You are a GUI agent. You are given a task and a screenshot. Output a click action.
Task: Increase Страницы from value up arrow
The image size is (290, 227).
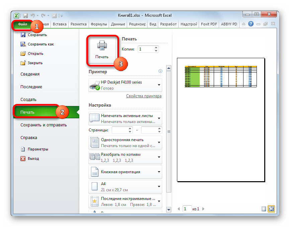click(x=130, y=128)
